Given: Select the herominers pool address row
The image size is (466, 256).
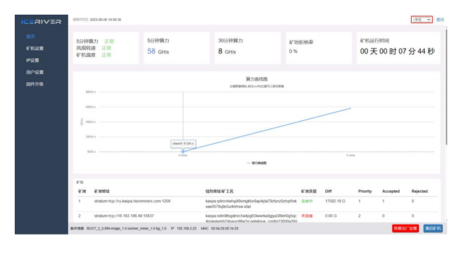Looking at the screenshot, I should (x=132, y=201).
